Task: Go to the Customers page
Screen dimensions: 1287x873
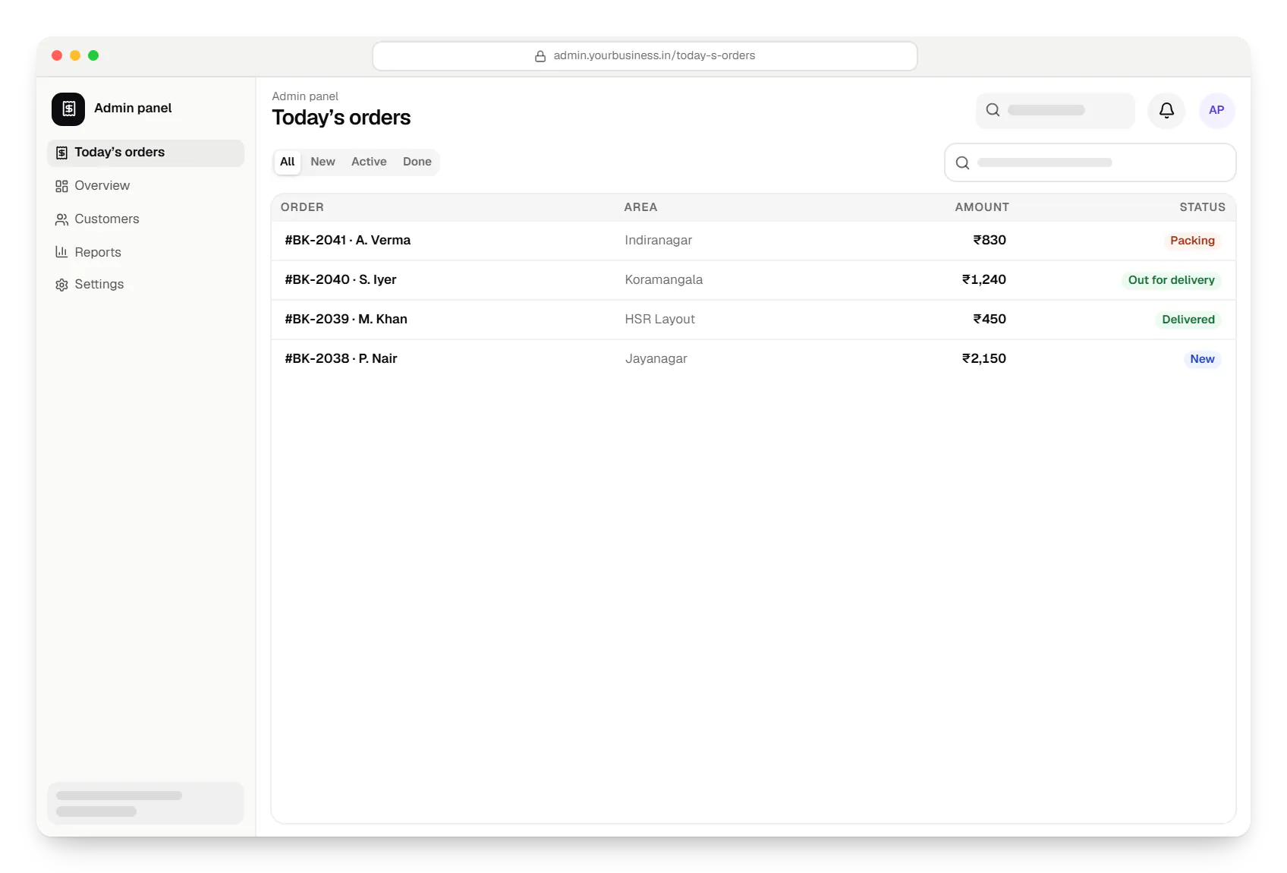Action: click(x=146, y=219)
